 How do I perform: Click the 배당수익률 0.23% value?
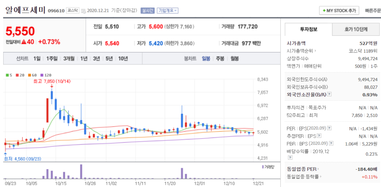pyautogui.click(x=372, y=154)
